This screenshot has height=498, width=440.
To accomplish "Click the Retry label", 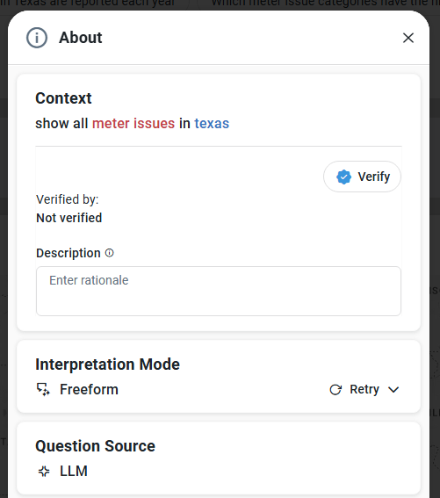I will click(364, 389).
